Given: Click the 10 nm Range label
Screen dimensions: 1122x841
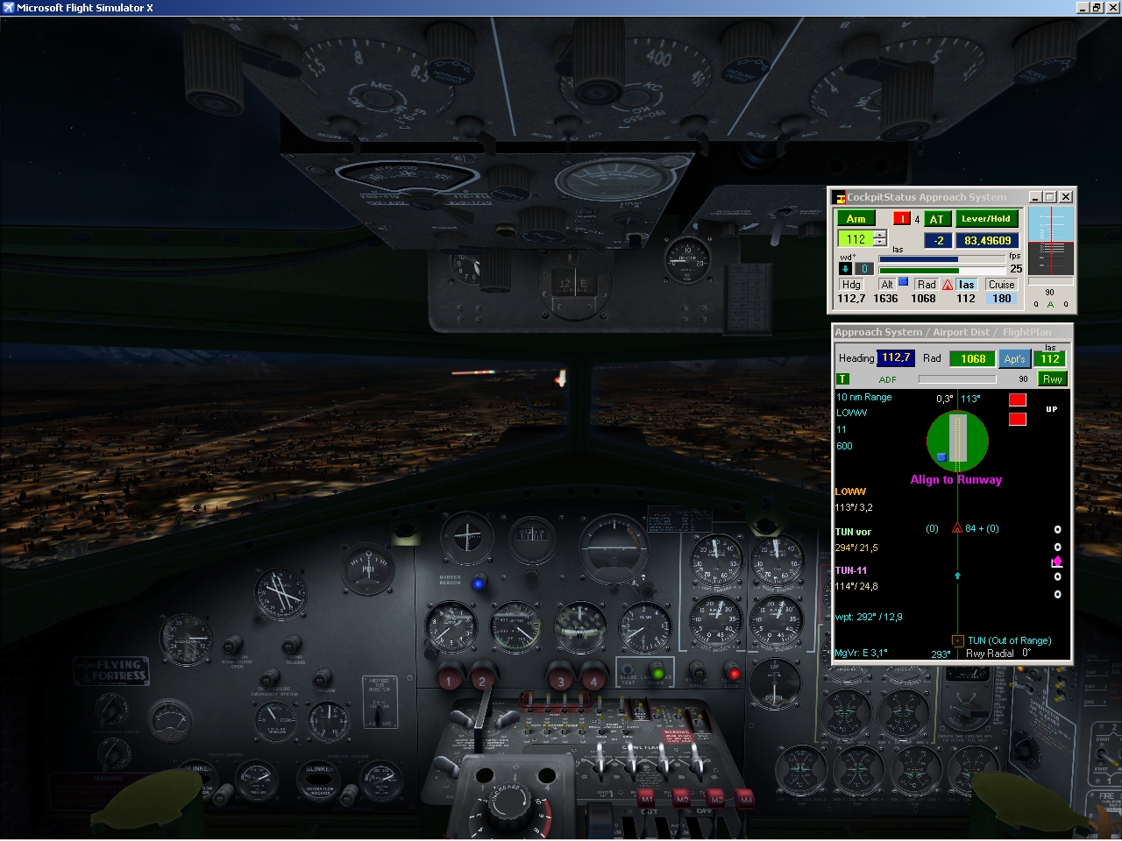Looking at the screenshot, I should pyautogui.click(x=864, y=397).
